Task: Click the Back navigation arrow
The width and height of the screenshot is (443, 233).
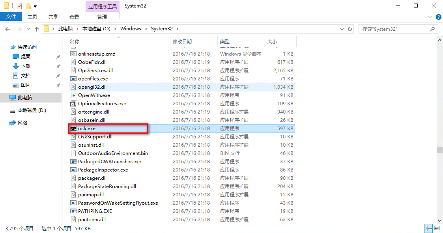Action: pos(7,29)
